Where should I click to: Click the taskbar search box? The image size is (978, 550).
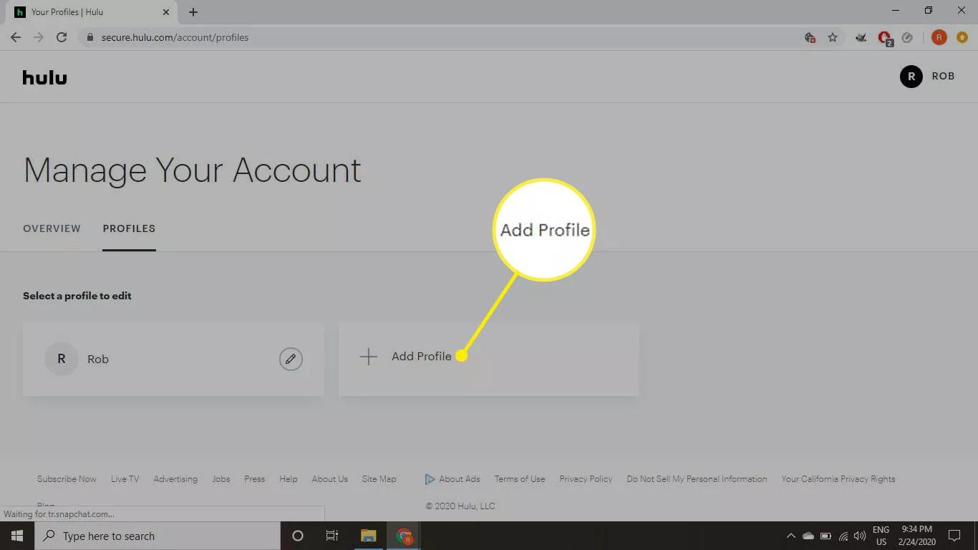(x=158, y=536)
